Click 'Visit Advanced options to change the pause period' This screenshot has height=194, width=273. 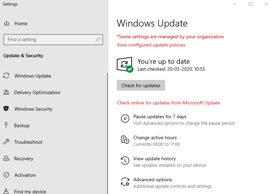pyautogui.click(x=184, y=123)
